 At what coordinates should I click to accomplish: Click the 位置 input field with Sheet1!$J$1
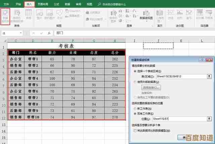(179, 119)
